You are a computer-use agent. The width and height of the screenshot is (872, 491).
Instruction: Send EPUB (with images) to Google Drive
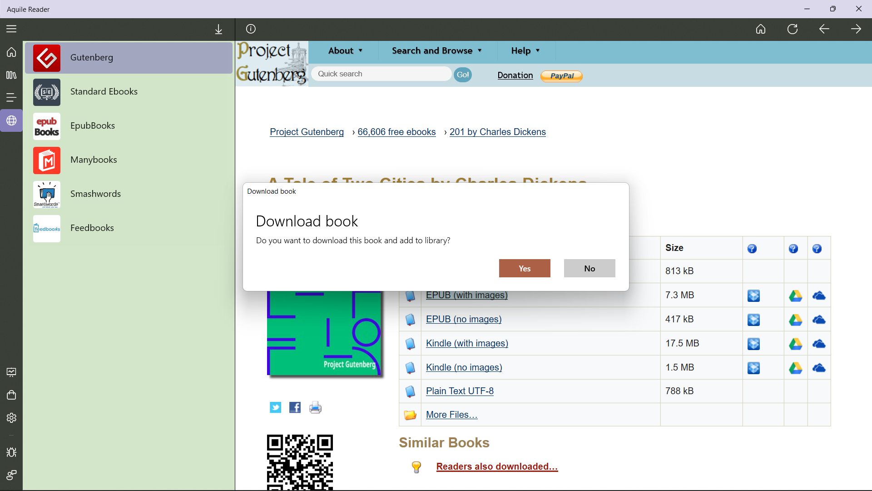click(x=795, y=296)
